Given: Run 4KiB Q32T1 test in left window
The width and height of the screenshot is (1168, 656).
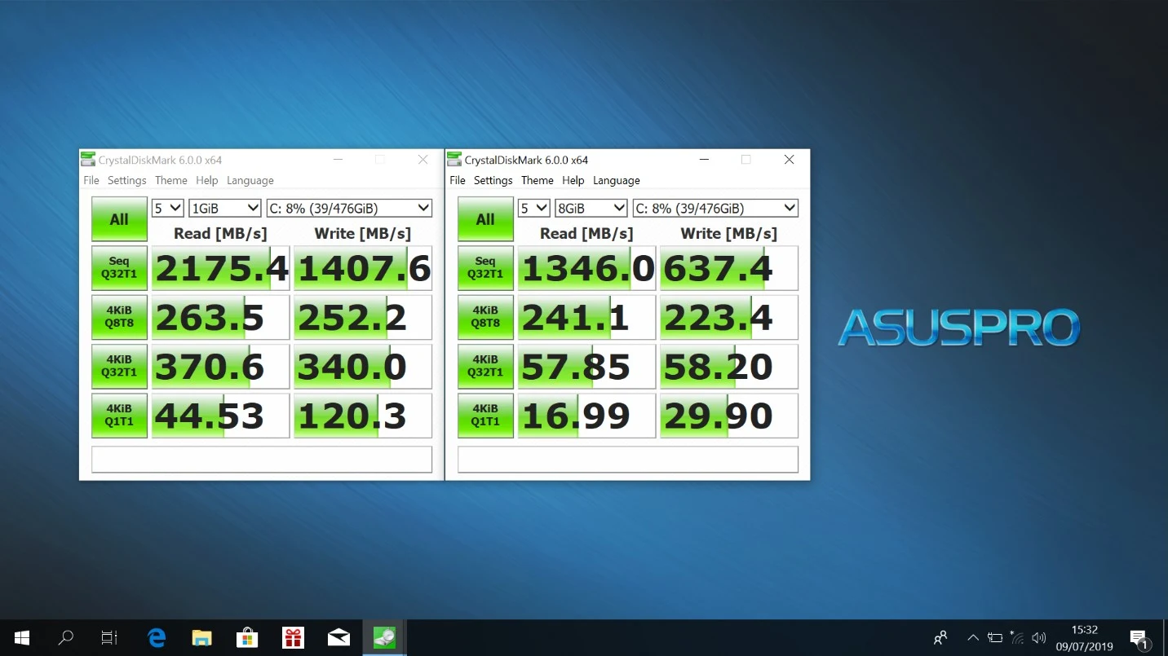Looking at the screenshot, I should [119, 366].
